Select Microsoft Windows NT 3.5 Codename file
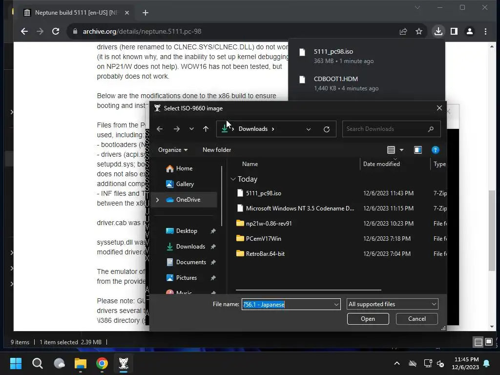Viewport: 500px width, 375px height. (x=300, y=208)
